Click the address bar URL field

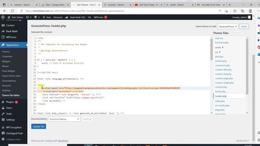[116, 11]
